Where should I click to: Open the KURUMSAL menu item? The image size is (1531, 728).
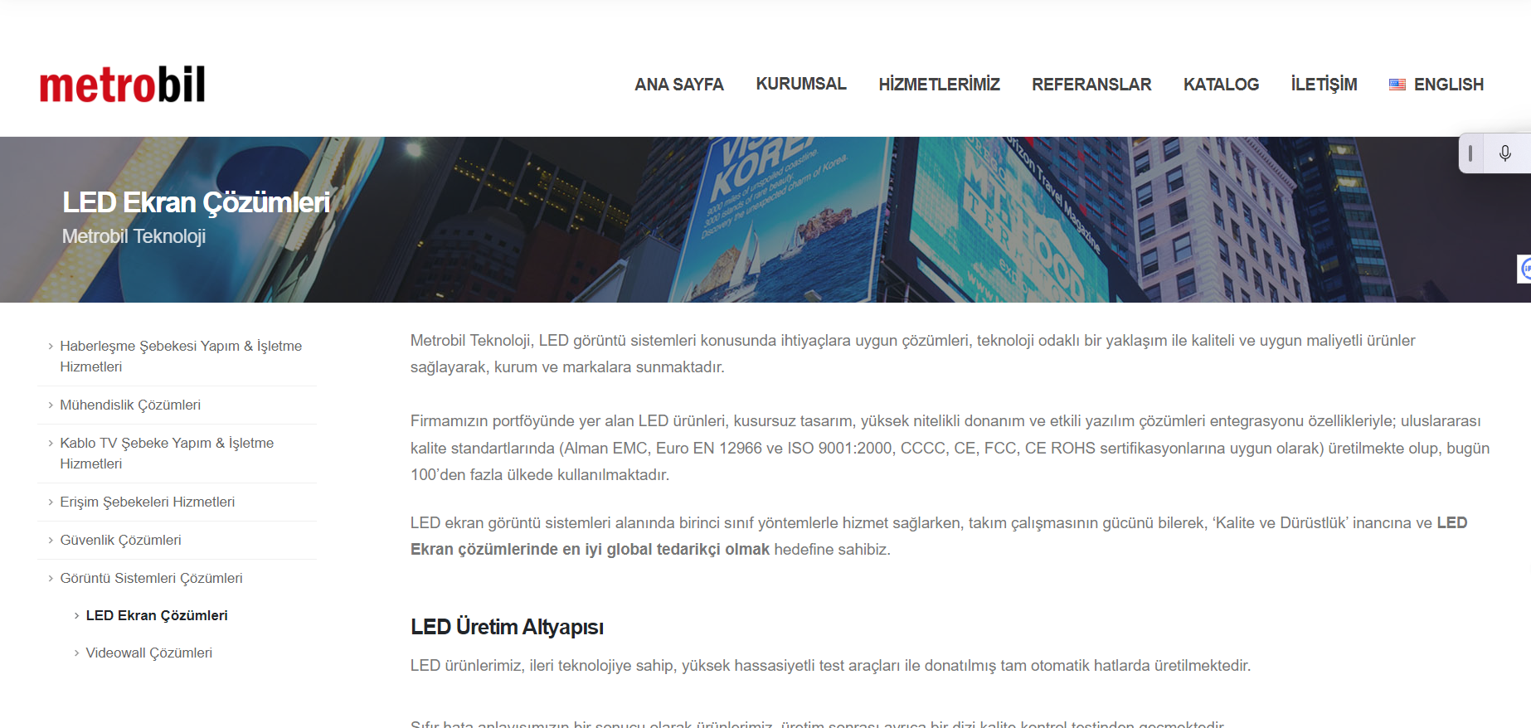click(x=801, y=84)
